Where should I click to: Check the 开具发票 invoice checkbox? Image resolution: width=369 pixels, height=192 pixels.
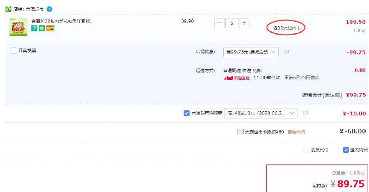(x=14, y=50)
